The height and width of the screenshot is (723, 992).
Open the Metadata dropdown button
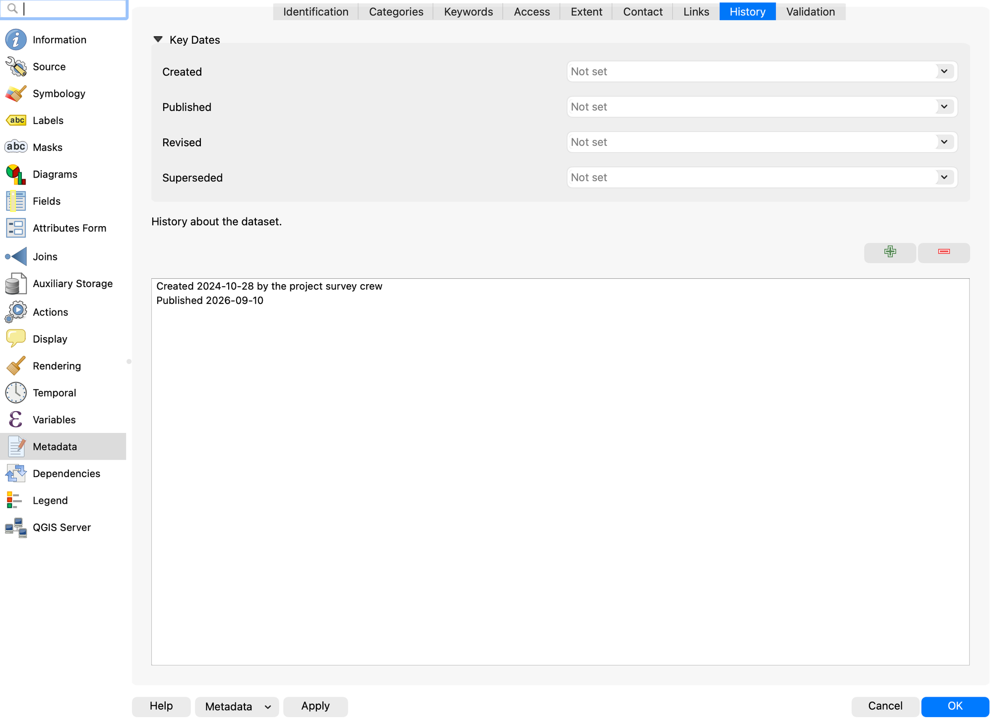(x=237, y=707)
